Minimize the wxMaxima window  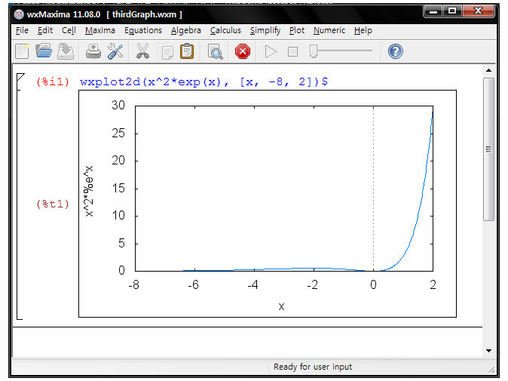click(434, 11)
